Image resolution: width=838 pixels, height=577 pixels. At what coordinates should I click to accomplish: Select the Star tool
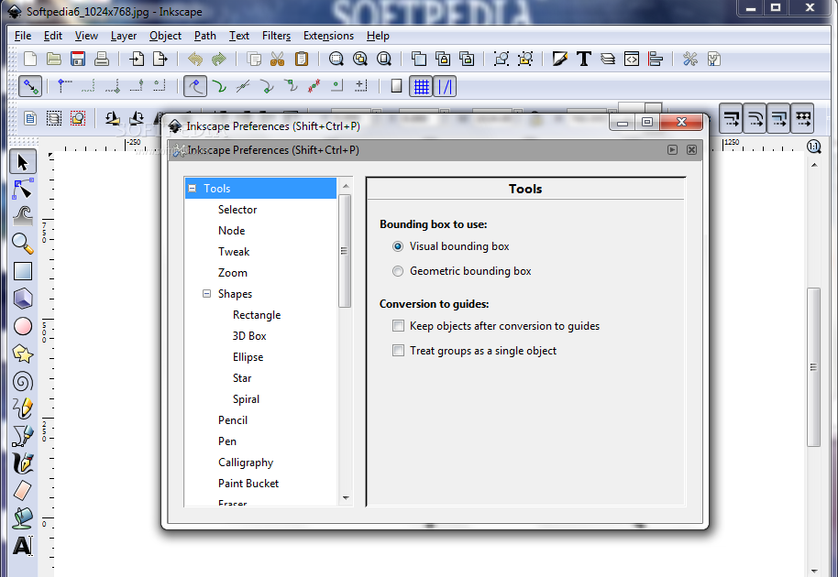[x=22, y=354]
